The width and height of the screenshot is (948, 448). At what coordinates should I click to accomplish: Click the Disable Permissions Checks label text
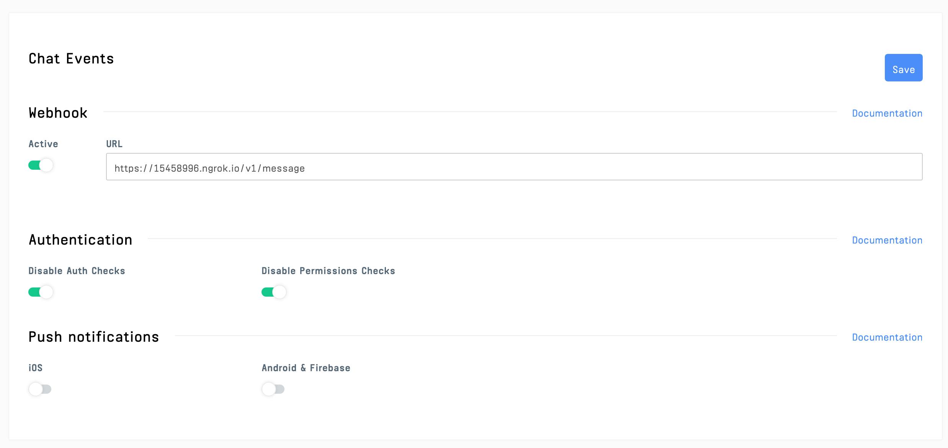328,271
